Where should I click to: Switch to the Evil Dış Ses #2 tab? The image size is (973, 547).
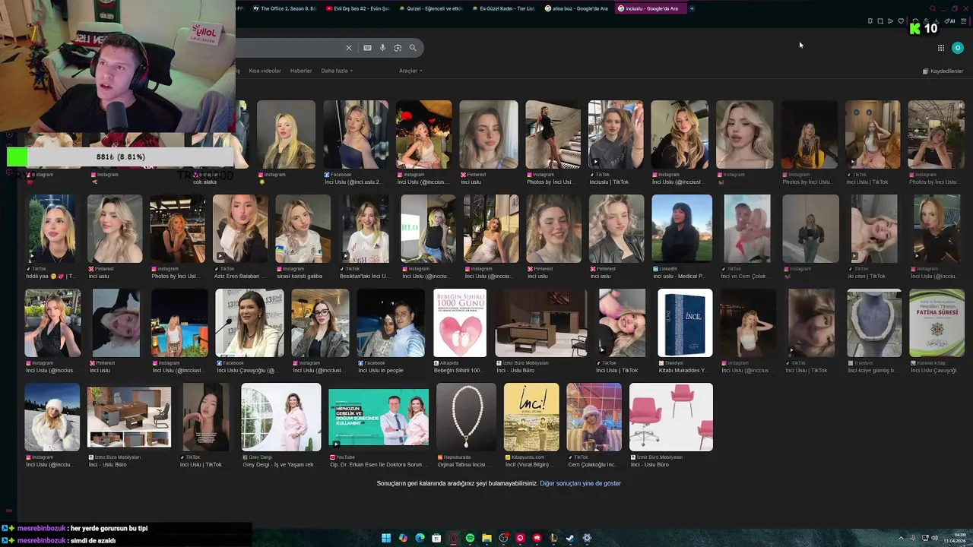(357, 8)
